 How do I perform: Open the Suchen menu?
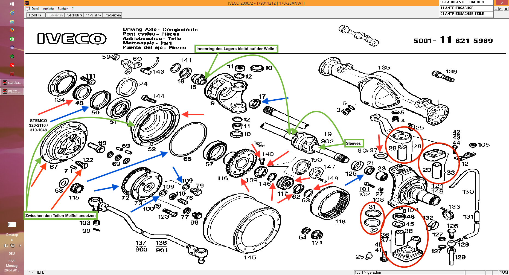(63, 9)
